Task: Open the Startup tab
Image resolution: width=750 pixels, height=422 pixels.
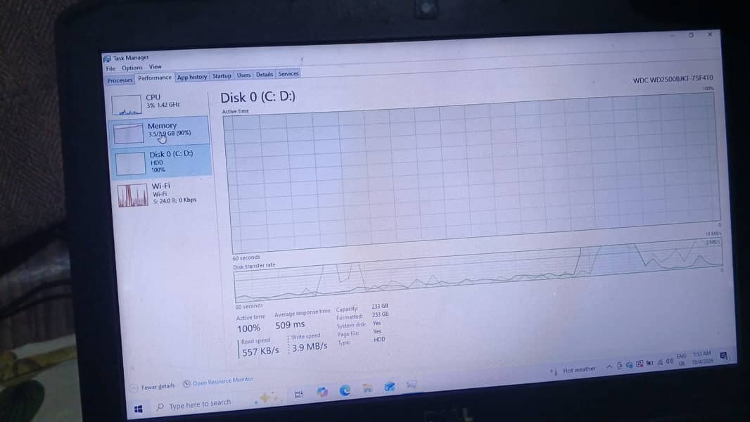Action: click(222, 76)
